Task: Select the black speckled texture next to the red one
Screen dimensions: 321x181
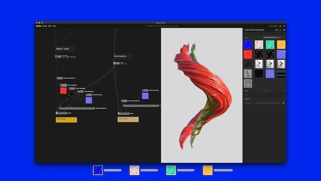Action: click(259, 54)
